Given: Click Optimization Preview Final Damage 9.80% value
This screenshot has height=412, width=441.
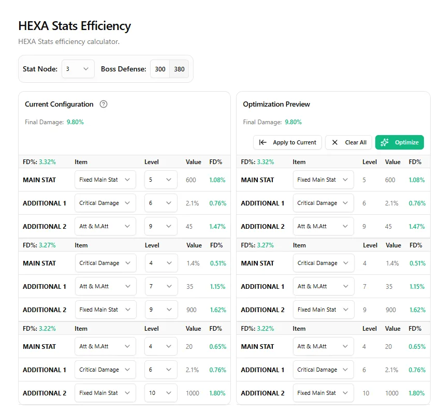Looking at the screenshot, I should [x=293, y=122].
